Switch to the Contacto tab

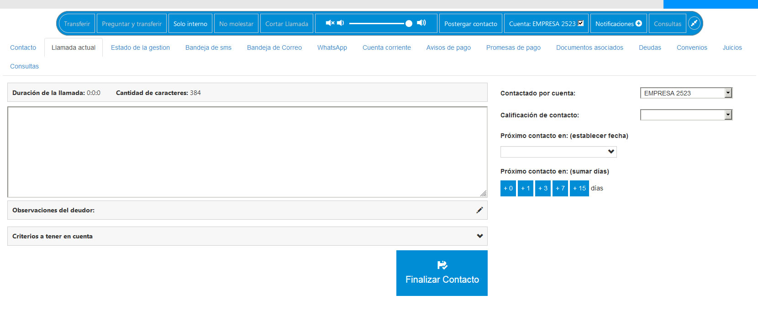[x=23, y=47]
